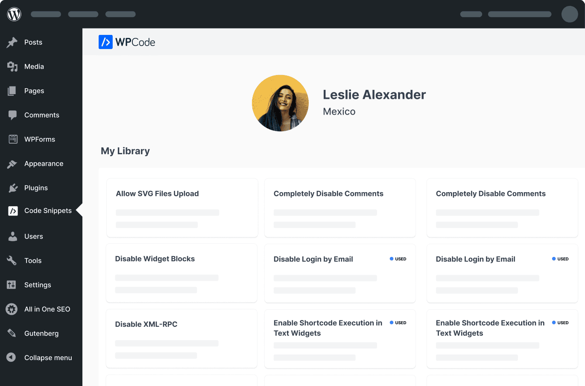Image resolution: width=585 pixels, height=386 pixels.
Task: Click Leslie Alexander's profile photo
Action: (x=280, y=103)
